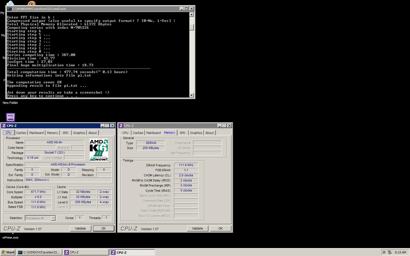Viewport: 410px width, 256px height.
Task: Click the CAS# Latency 2.0 clocks value
Action: 186,175
